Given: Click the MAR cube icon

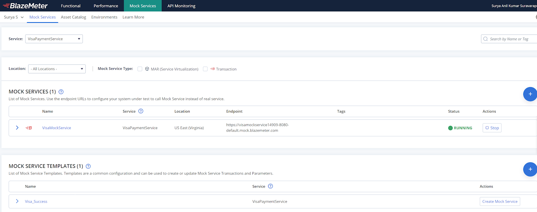Looking at the screenshot, I should (x=147, y=69).
